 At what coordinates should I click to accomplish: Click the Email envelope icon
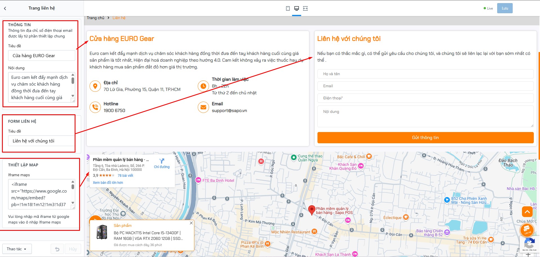coord(203,107)
